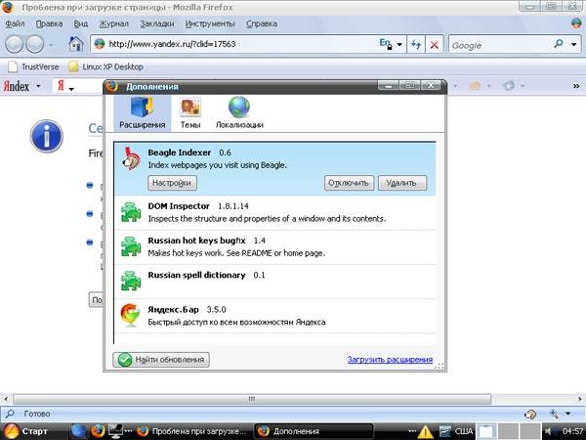Viewport: 586px width, 440px height.
Task: Click the En language lock icon in the address bar
Action: (386, 44)
